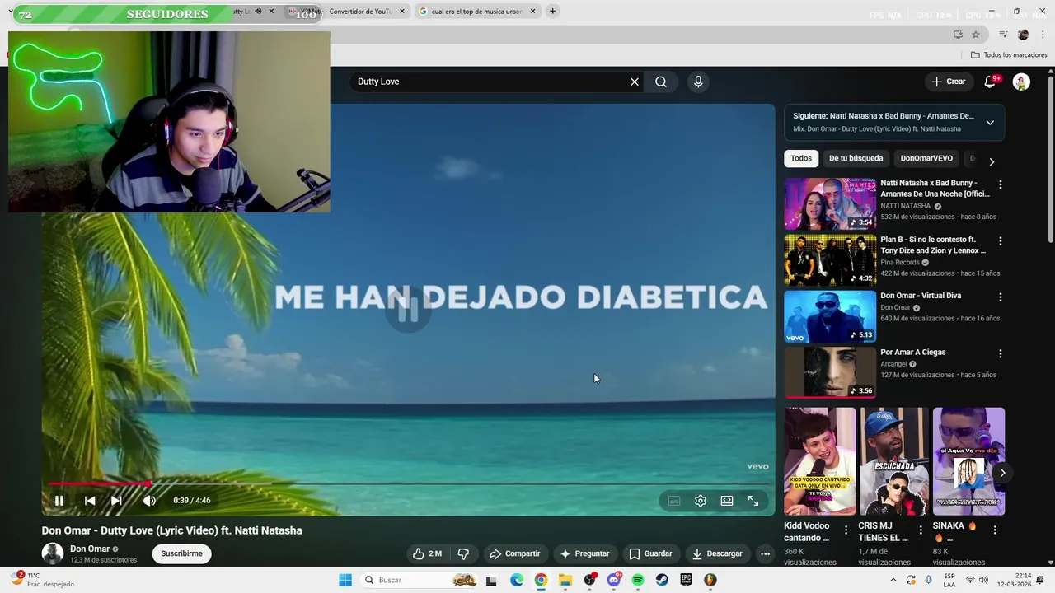Open options for Virtual Diva video
The height and width of the screenshot is (593, 1055).
click(1001, 297)
